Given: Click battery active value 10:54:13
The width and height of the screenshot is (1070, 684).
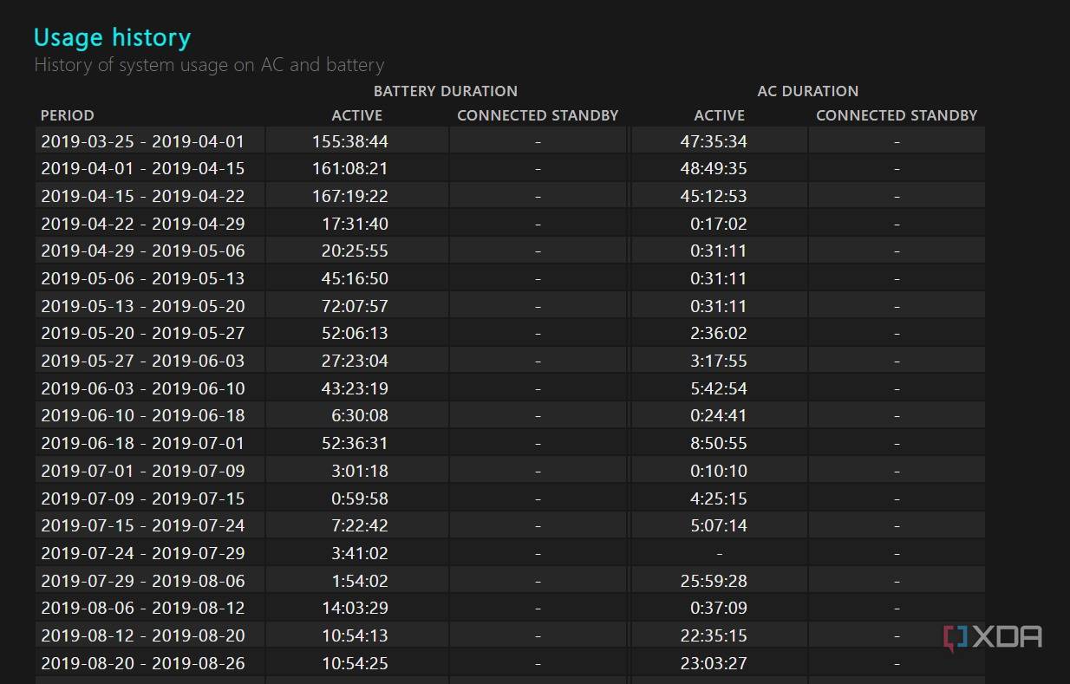Looking at the screenshot, I should pos(356,635).
